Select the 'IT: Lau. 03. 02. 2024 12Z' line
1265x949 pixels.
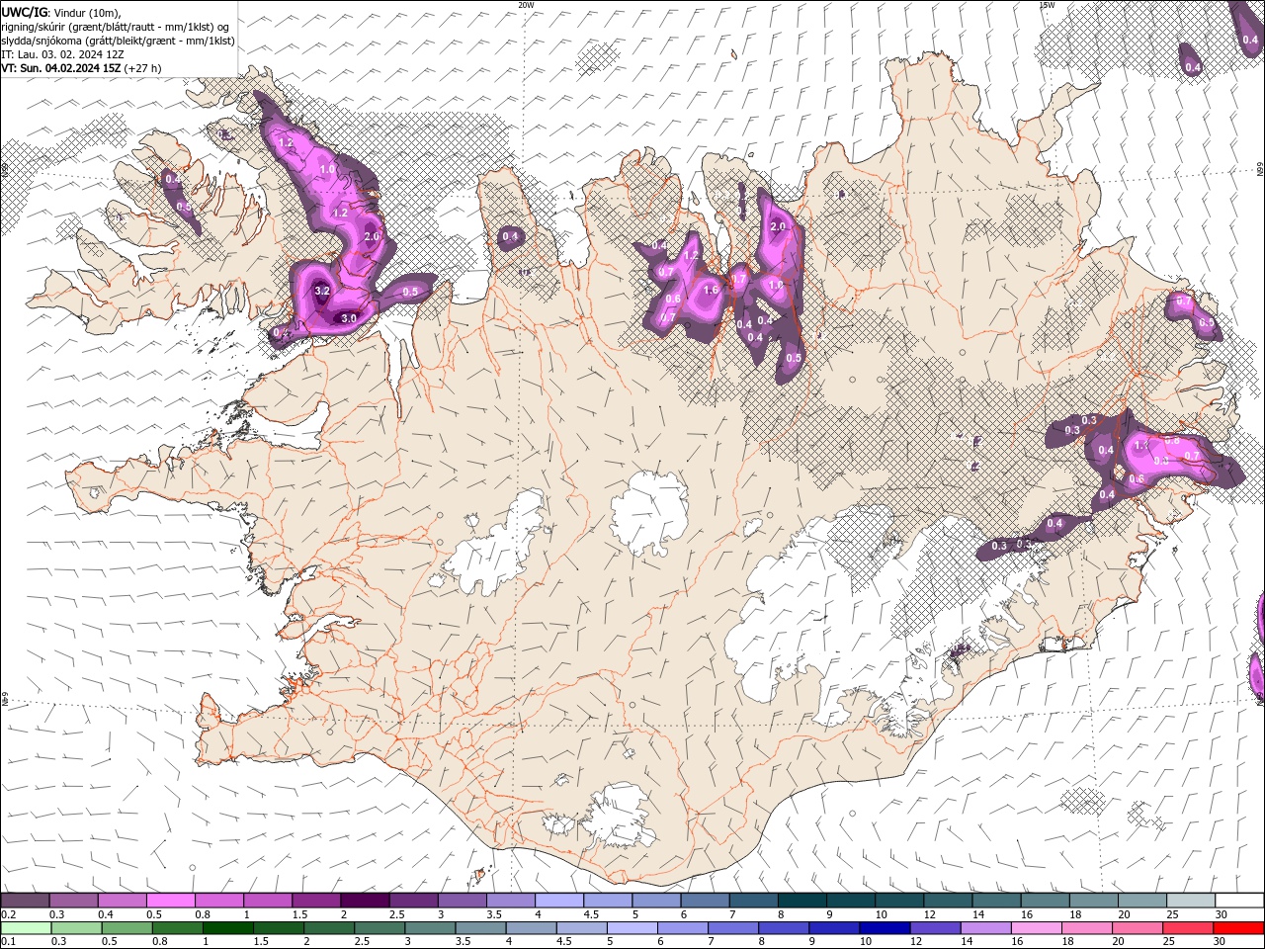coord(62,54)
